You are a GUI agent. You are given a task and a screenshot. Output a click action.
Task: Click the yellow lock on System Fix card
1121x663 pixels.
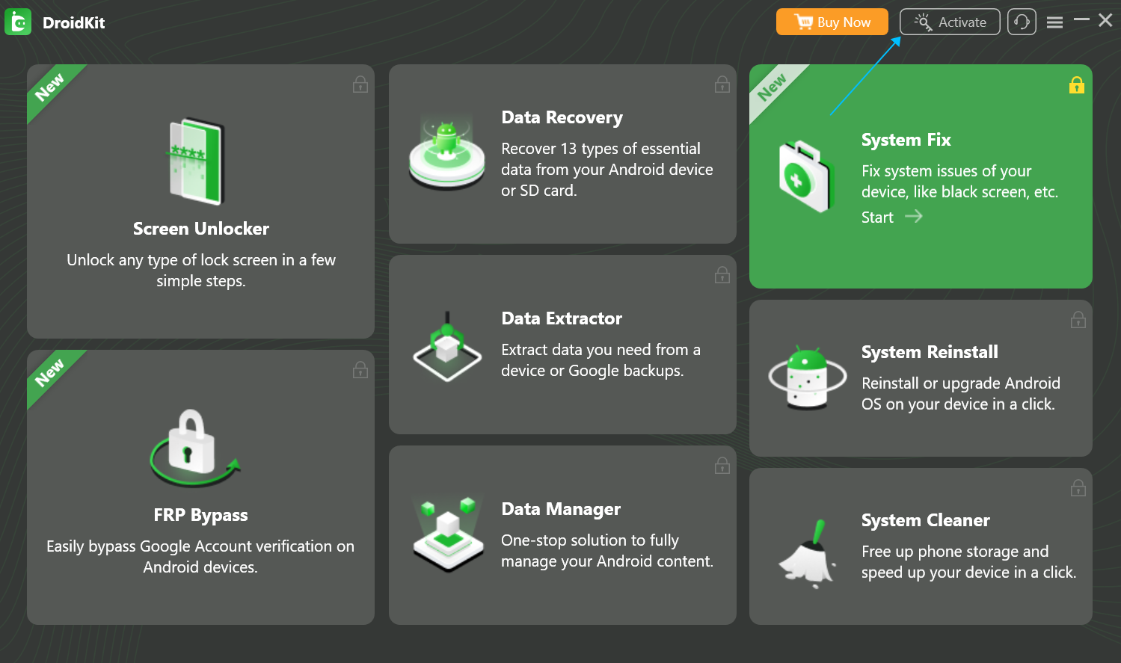1077,84
